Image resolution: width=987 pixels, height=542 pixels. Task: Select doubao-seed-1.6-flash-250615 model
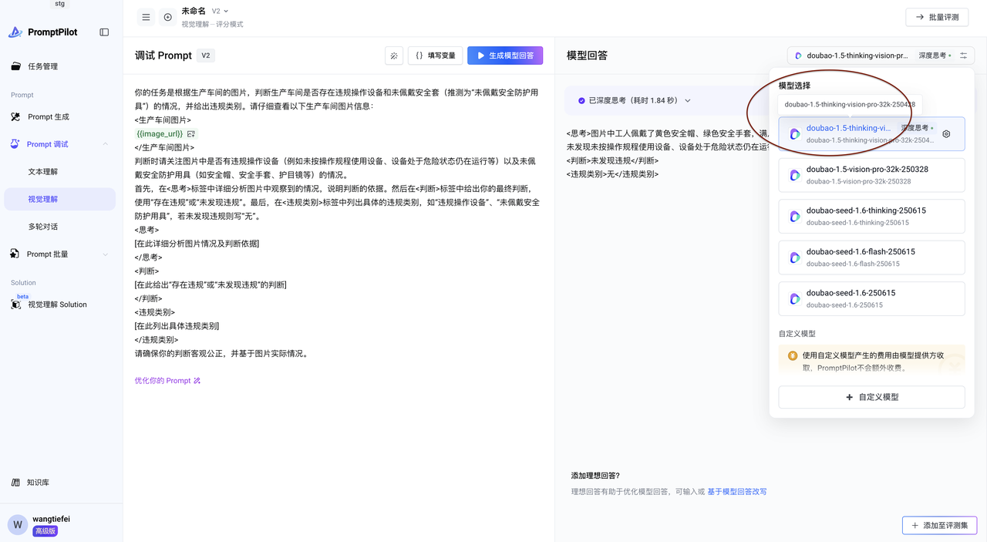[x=871, y=258]
